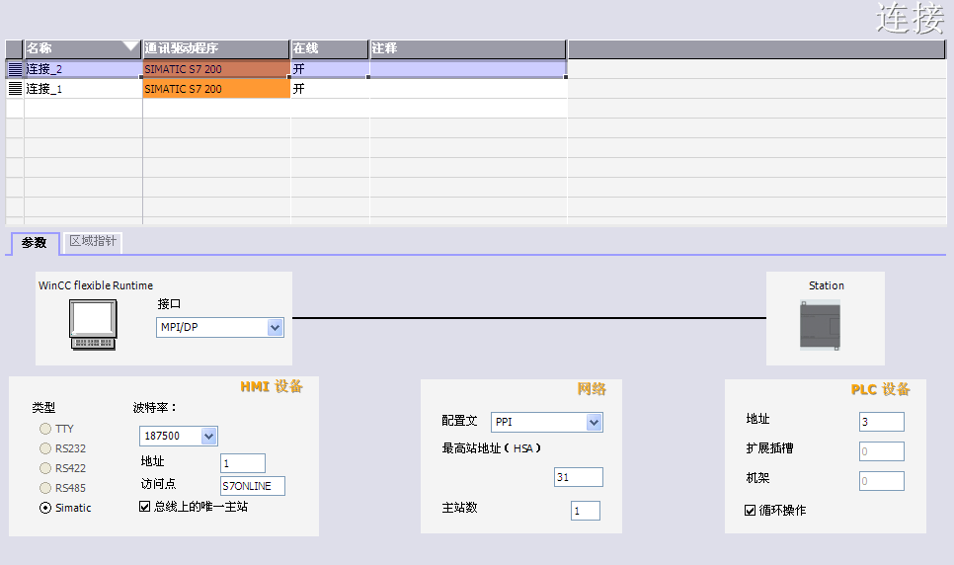Switch to the 区域指针 tab

(93, 242)
